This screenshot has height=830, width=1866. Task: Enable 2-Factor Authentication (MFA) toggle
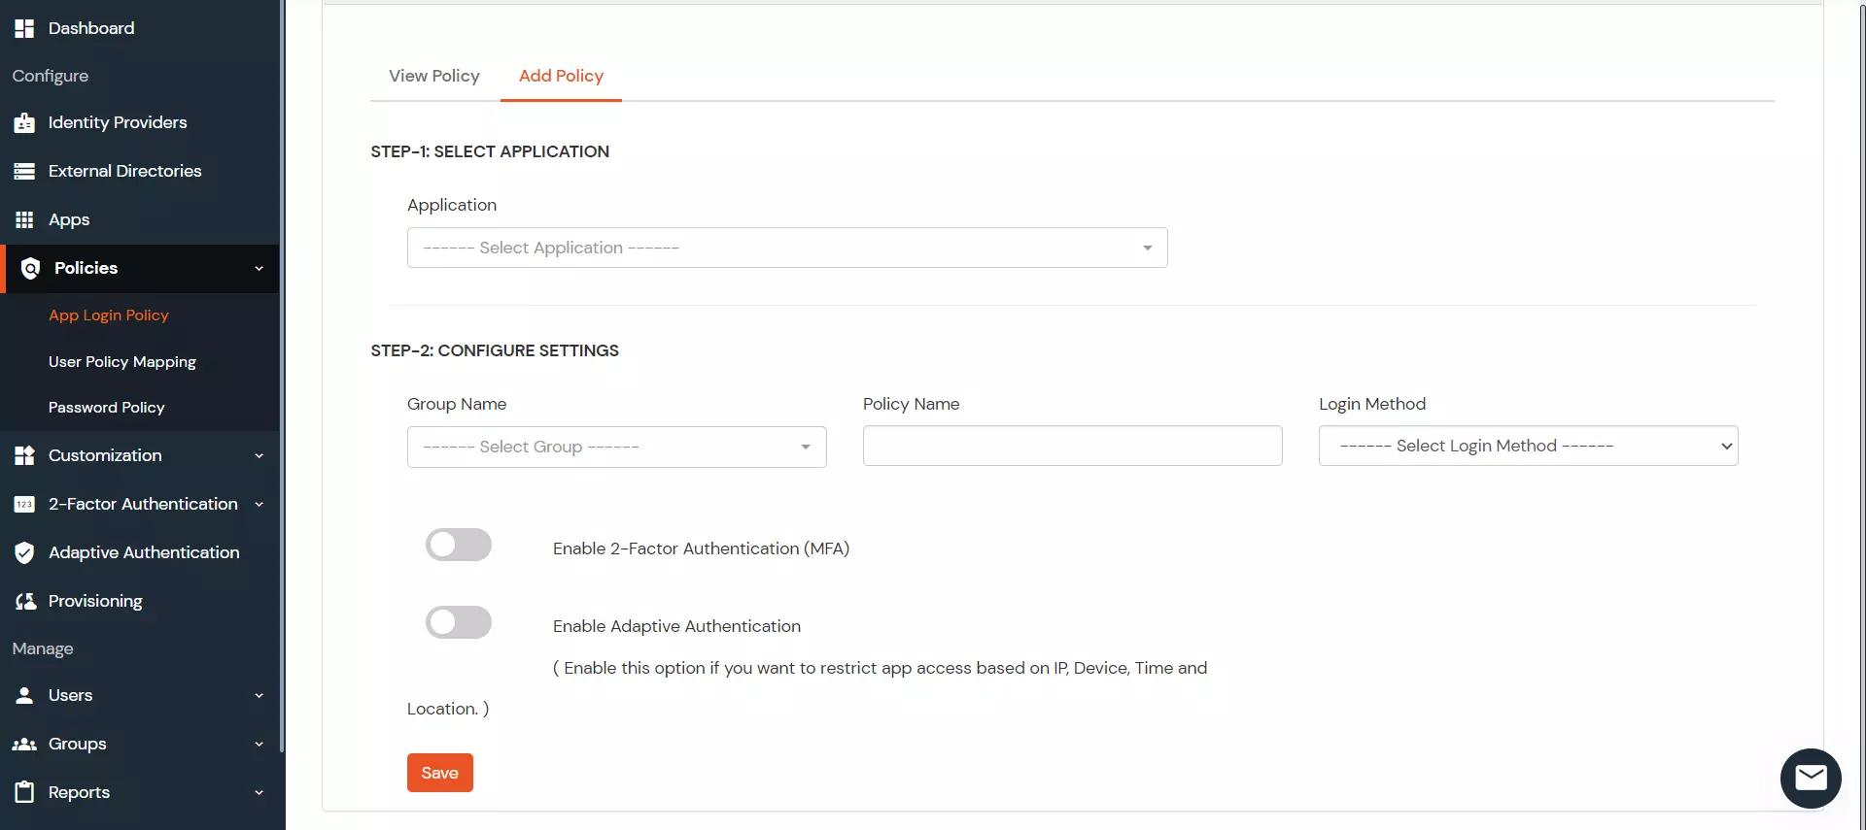tap(459, 545)
